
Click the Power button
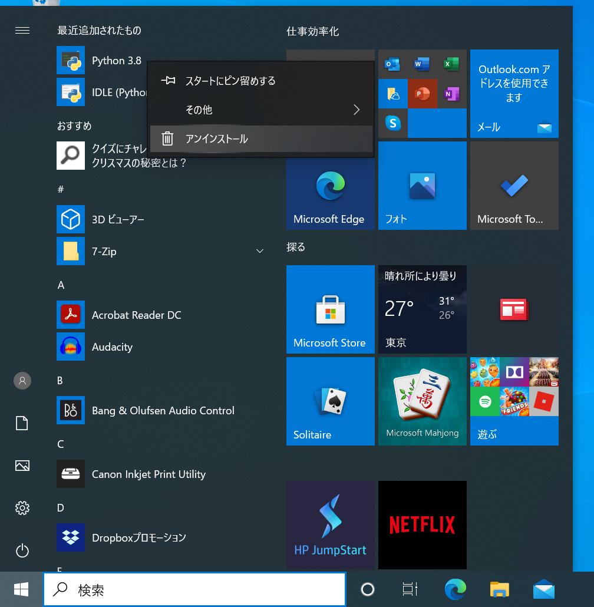(22, 550)
